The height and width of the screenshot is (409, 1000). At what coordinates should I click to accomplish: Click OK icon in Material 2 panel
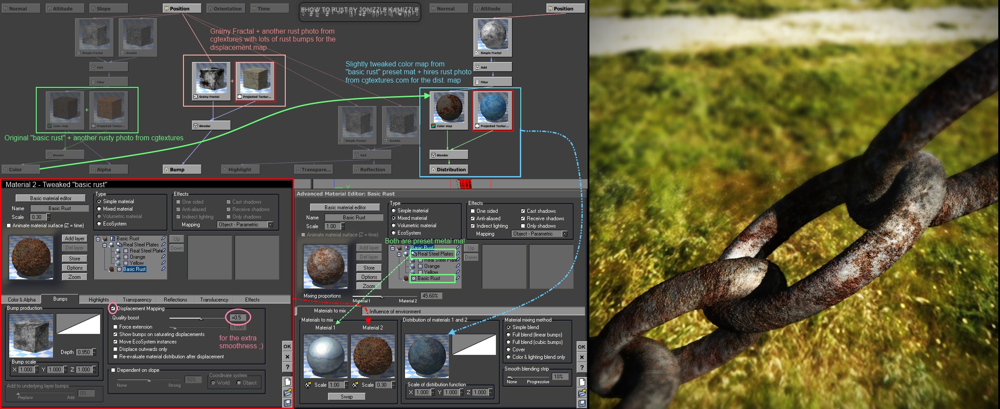[287, 347]
